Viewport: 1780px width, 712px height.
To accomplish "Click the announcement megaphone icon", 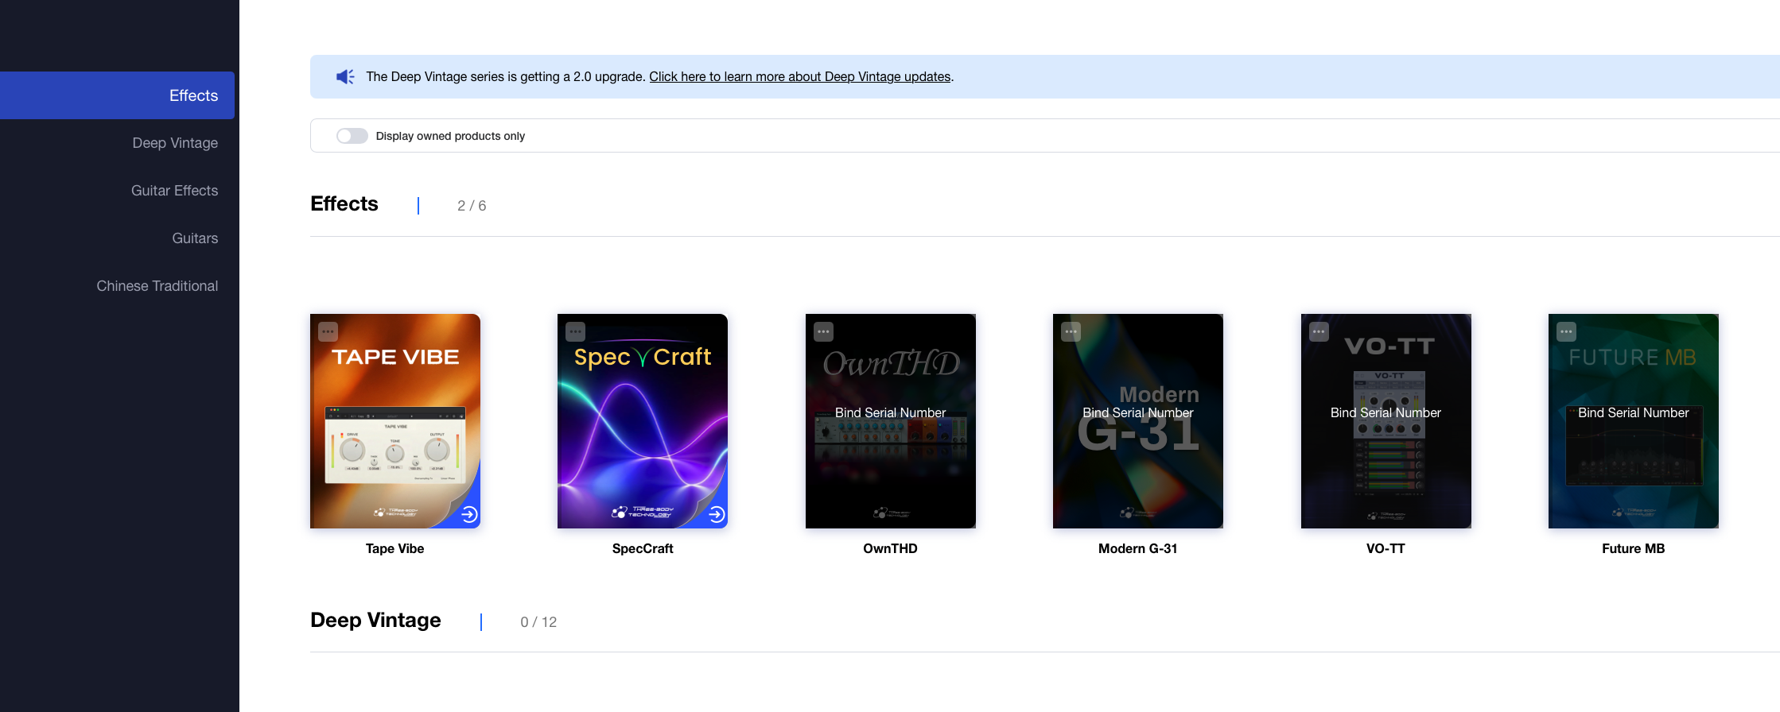I will [345, 76].
